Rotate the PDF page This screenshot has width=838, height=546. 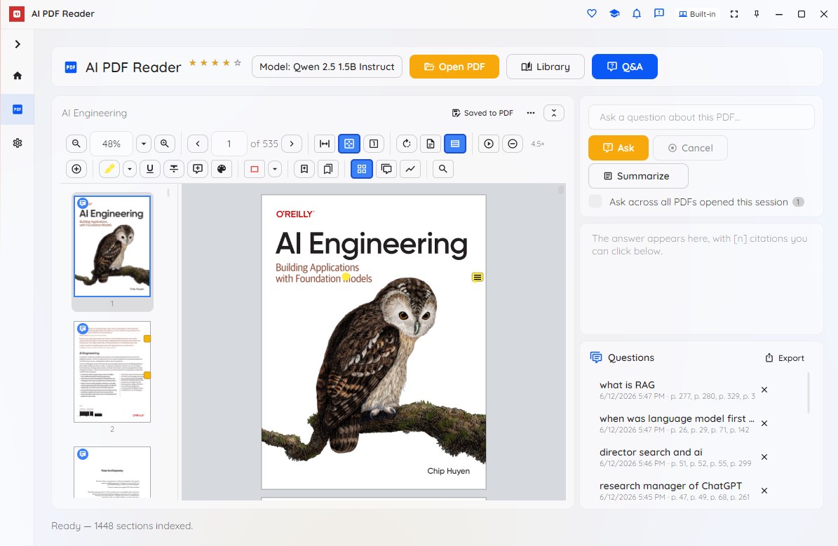(407, 144)
